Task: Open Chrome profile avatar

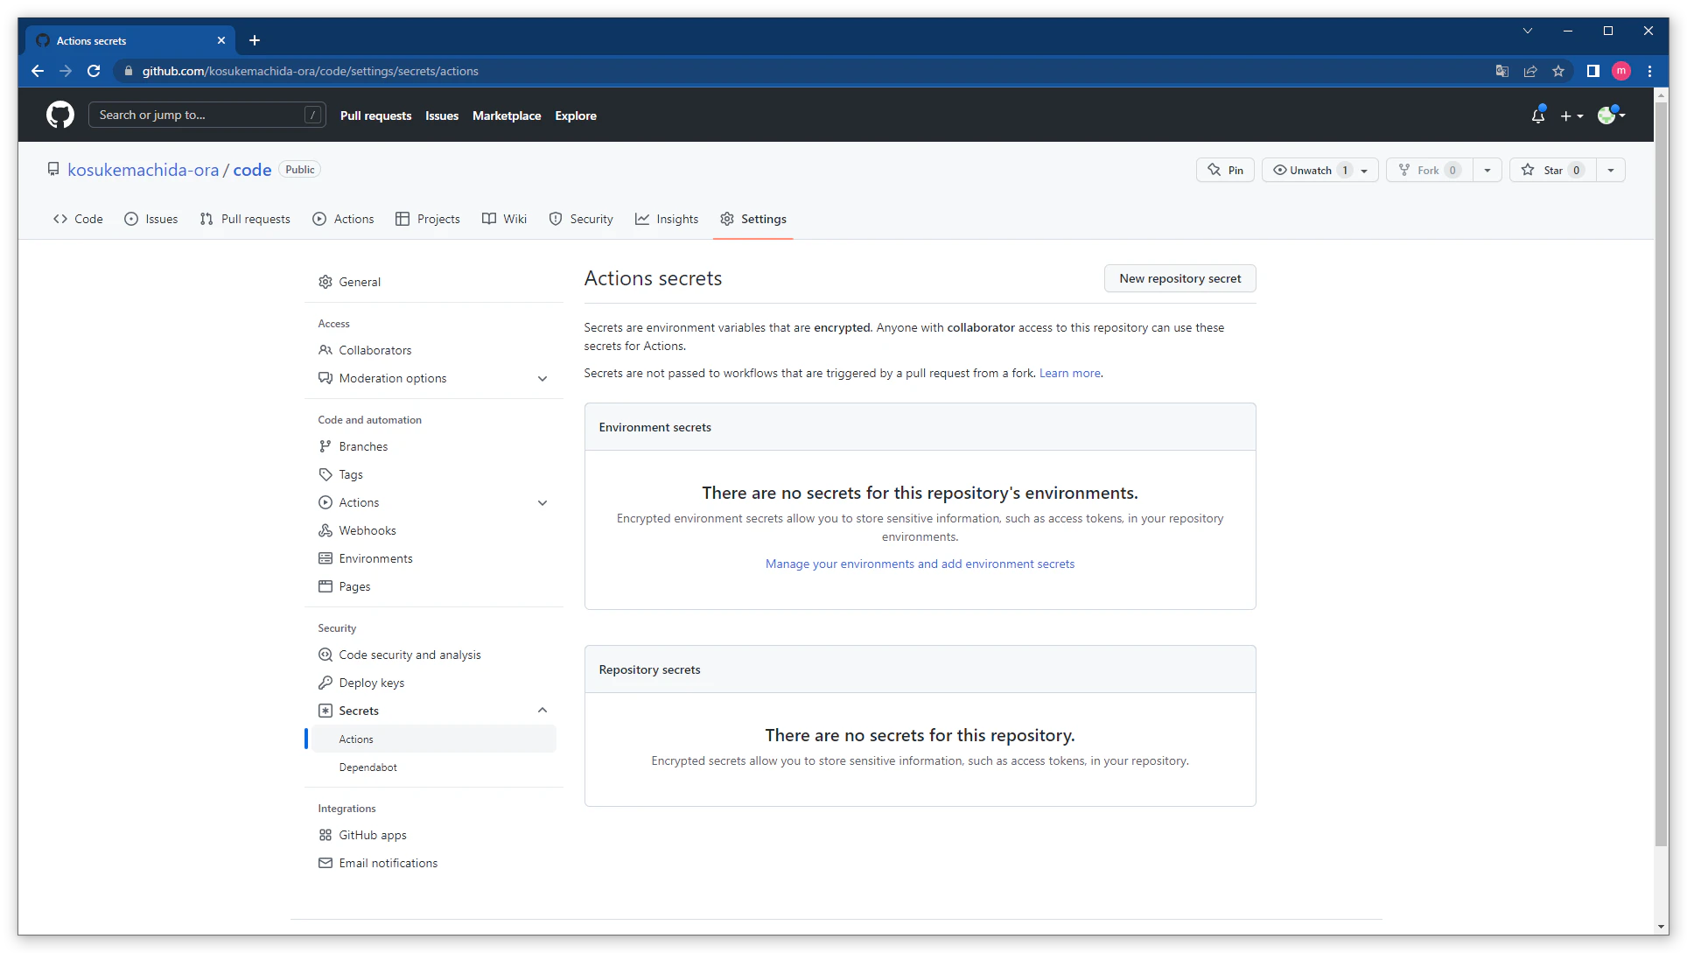Action: point(1621,71)
